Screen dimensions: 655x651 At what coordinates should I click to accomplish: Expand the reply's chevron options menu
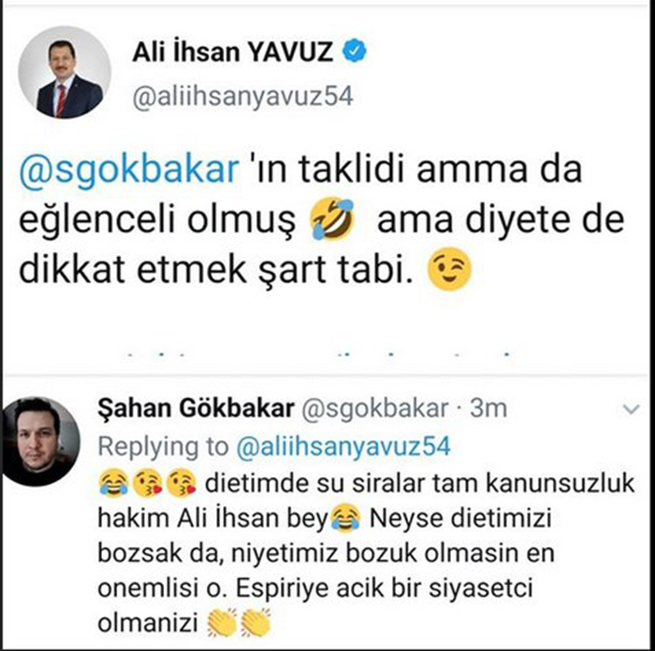click(x=631, y=410)
